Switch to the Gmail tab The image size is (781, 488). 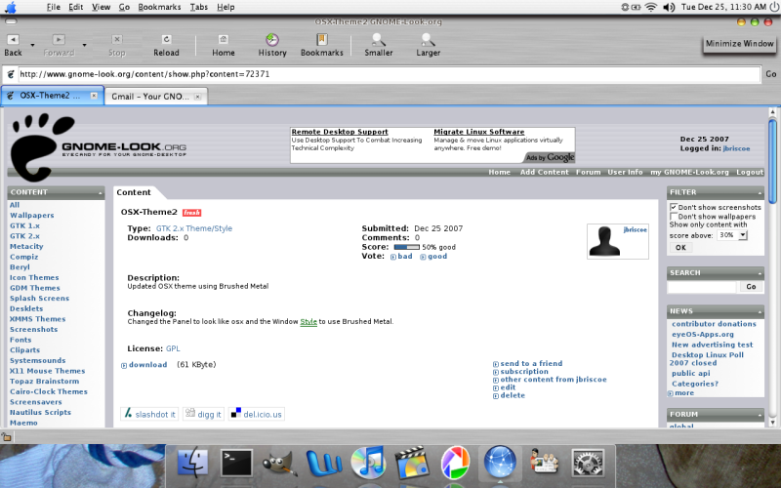pyautogui.click(x=155, y=97)
